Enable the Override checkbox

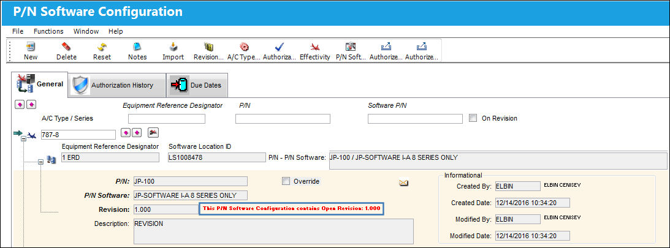click(x=286, y=181)
